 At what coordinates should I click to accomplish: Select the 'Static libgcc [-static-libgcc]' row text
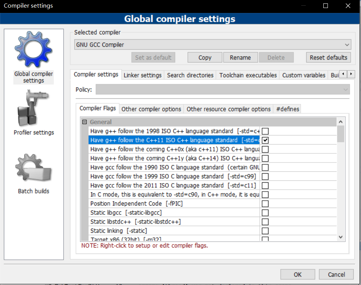(x=126, y=213)
